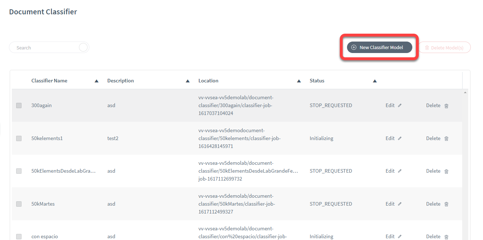Image resolution: width=483 pixels, height=240 pixels.
Task: Click the pencil icon for 50kMartes
Action: [400, 204]
